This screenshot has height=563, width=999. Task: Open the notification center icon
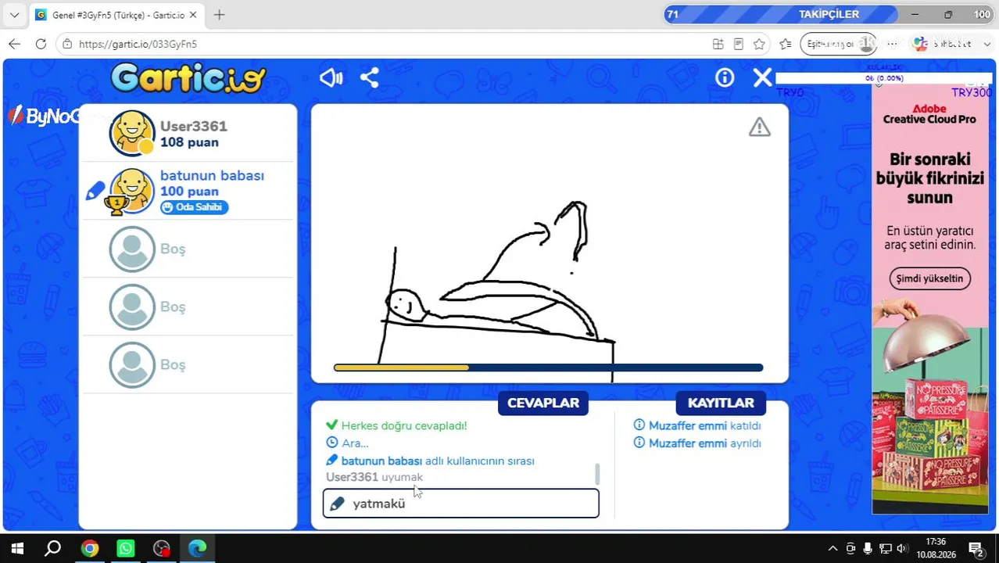tap(976, 548)
